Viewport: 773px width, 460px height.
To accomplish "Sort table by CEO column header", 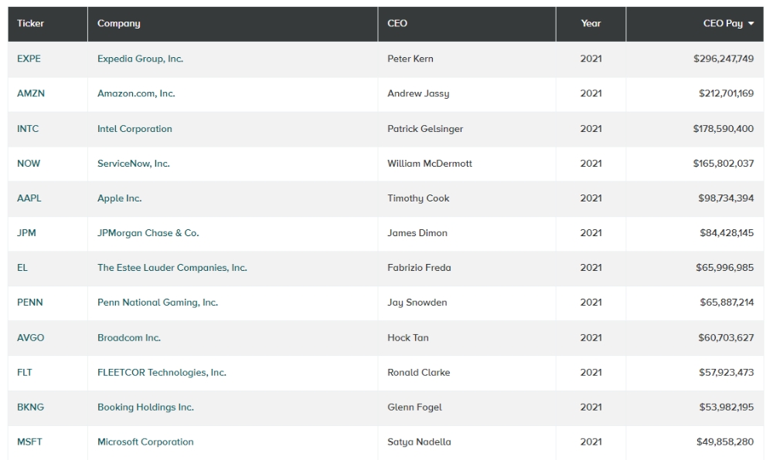I will (397, 23).
